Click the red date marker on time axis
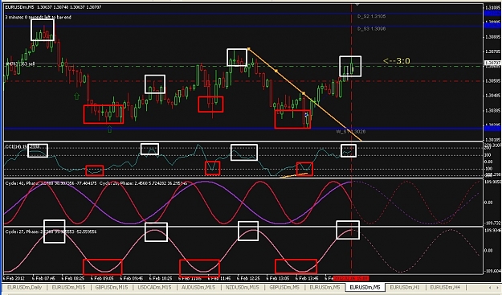The width and height of the screenshot is (502, 295). 351,278
